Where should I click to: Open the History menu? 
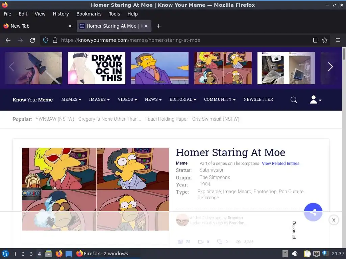(61, 14)
